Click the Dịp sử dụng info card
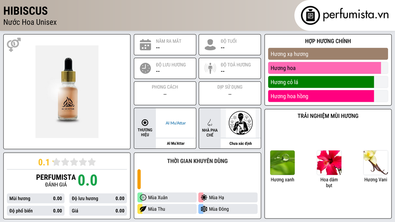The image size is (395, 222). click(230, 93)
